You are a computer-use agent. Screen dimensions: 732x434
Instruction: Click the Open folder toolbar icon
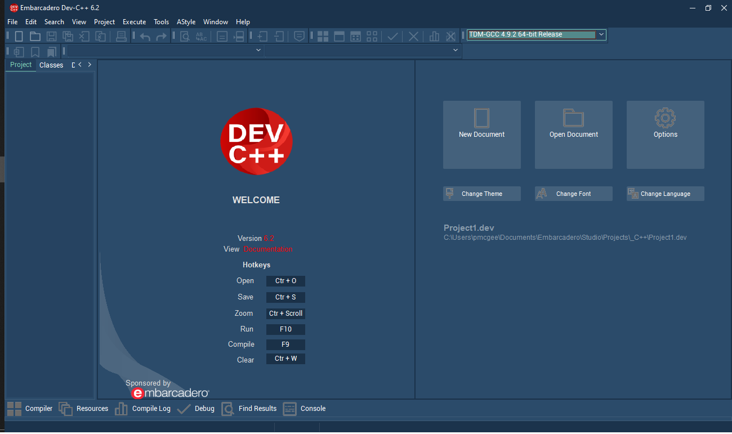(x=35, y=37)
